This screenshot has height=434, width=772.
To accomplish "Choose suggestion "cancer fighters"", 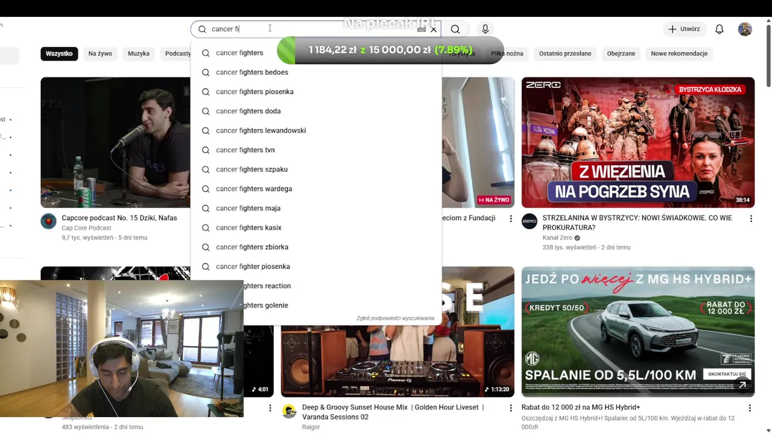I will click(316, 53).
